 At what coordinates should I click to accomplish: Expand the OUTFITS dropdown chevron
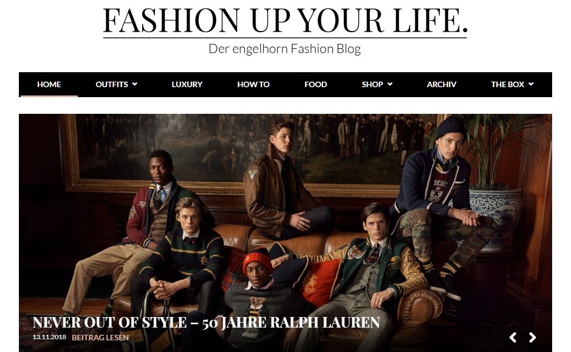(135, 84)
